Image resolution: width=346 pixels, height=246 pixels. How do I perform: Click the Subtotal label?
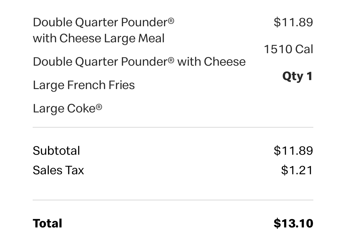[x=56, y=151]
